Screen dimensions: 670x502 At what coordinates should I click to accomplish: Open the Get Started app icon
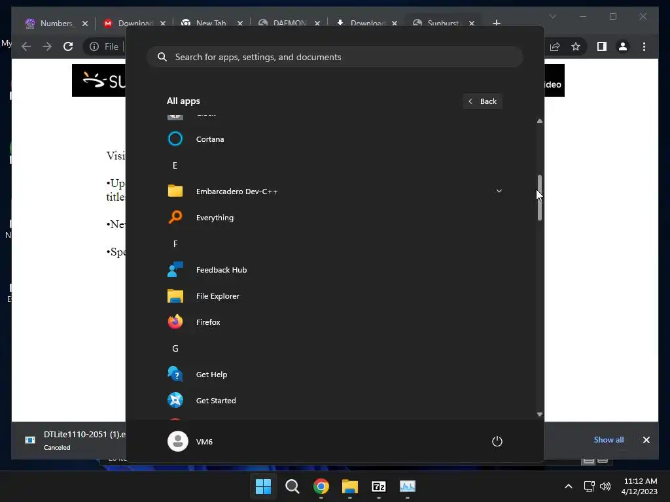(x=175, y=401)
